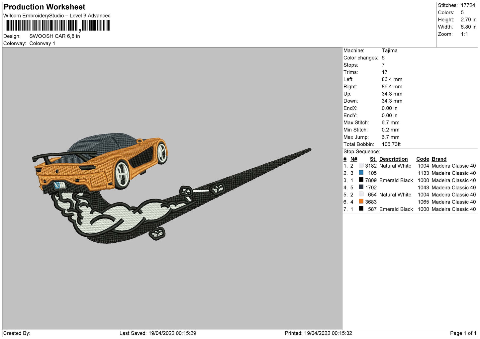480x339 pixels.
Task: Click 'Madeira Classic 40' brand in row 1
Action: 454,166
